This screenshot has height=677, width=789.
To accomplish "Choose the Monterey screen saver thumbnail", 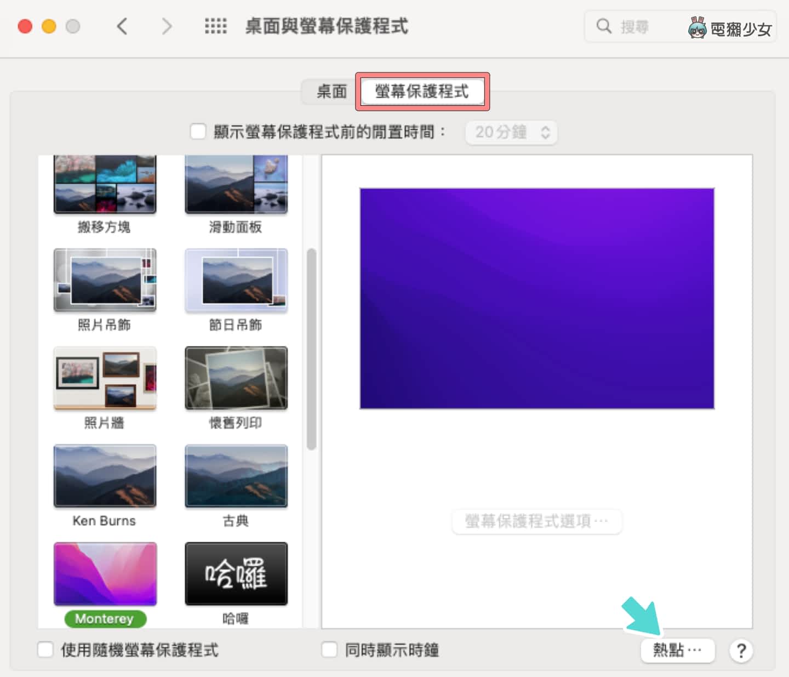I will tap(105, 574).
